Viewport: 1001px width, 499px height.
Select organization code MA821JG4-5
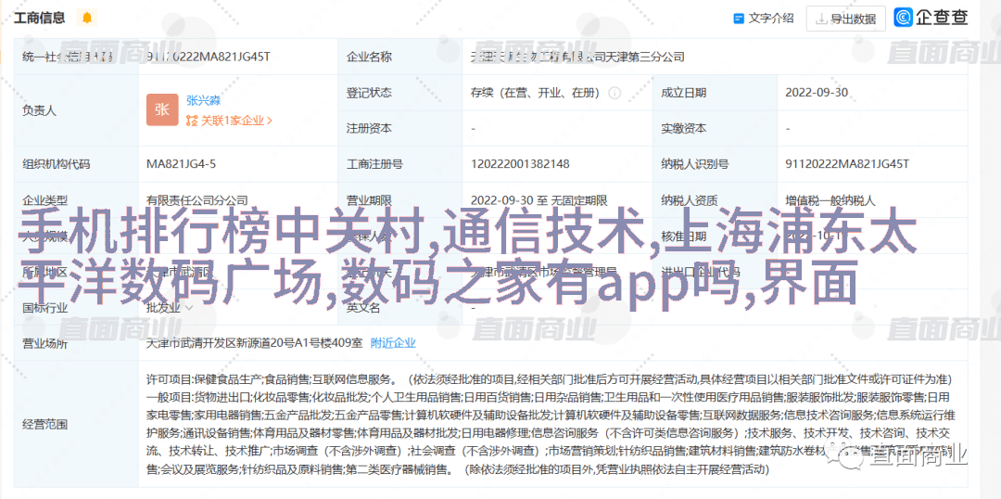coord(182,164)
